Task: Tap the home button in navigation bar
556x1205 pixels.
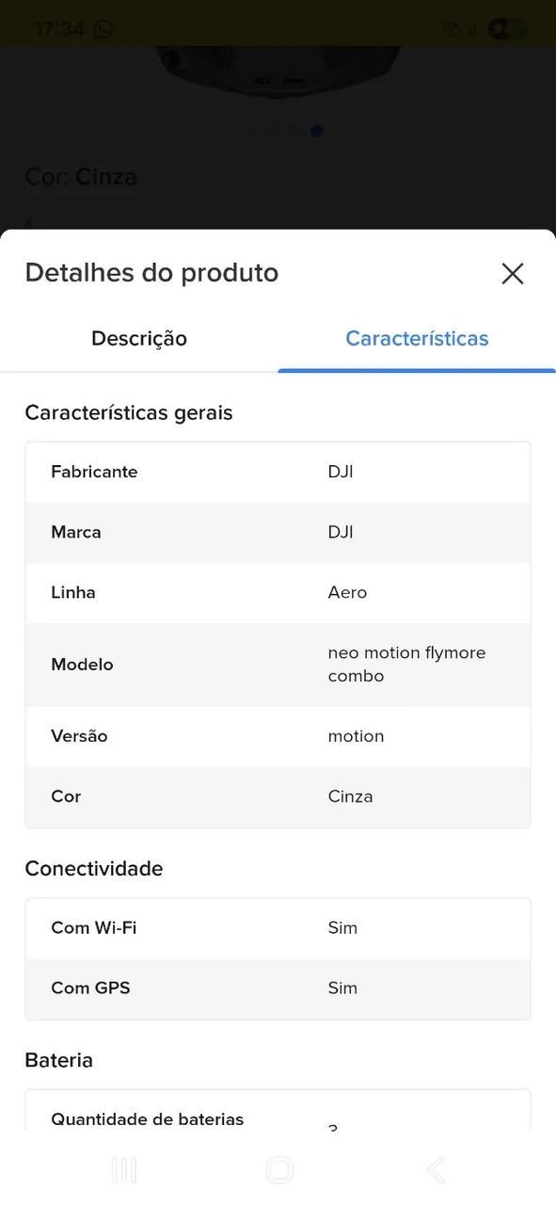Action: (278, 1169)
